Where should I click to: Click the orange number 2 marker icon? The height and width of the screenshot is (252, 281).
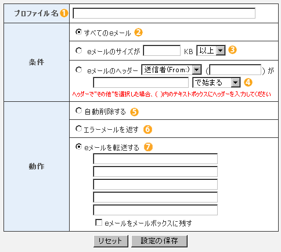[139, 33]
